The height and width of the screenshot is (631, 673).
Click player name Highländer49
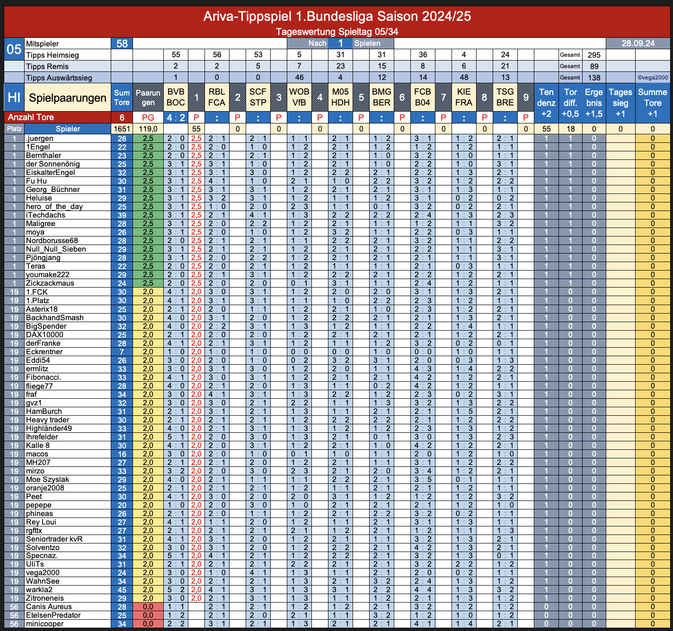coord(49,429)
